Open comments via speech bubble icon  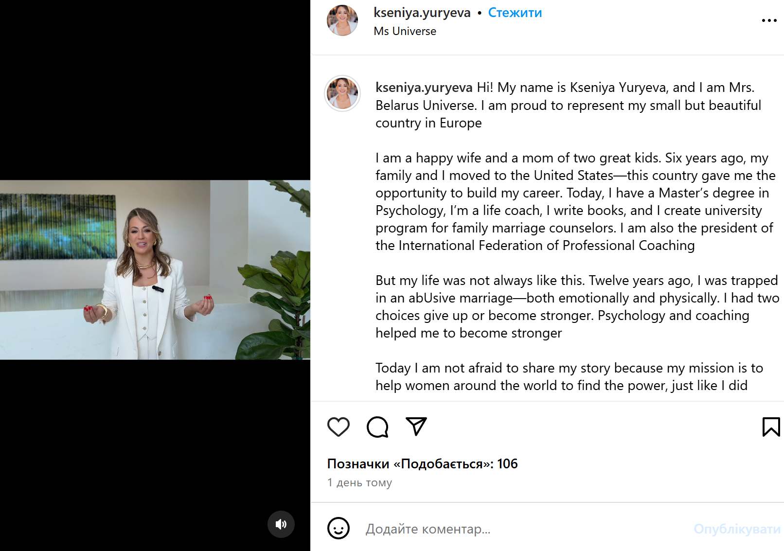coord(377,427)
